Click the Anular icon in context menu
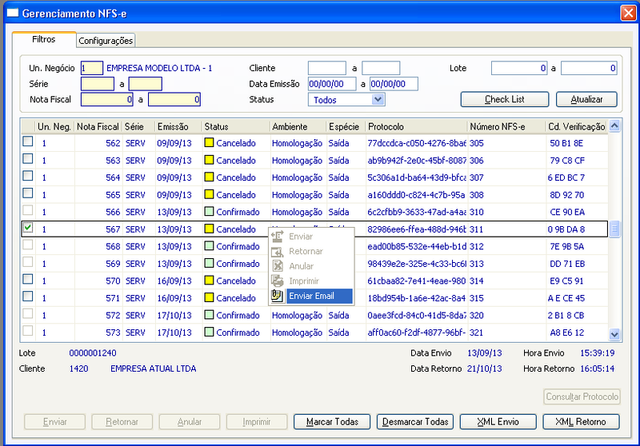Viewport: 640px width, 446px height. [x=278, y=266]
